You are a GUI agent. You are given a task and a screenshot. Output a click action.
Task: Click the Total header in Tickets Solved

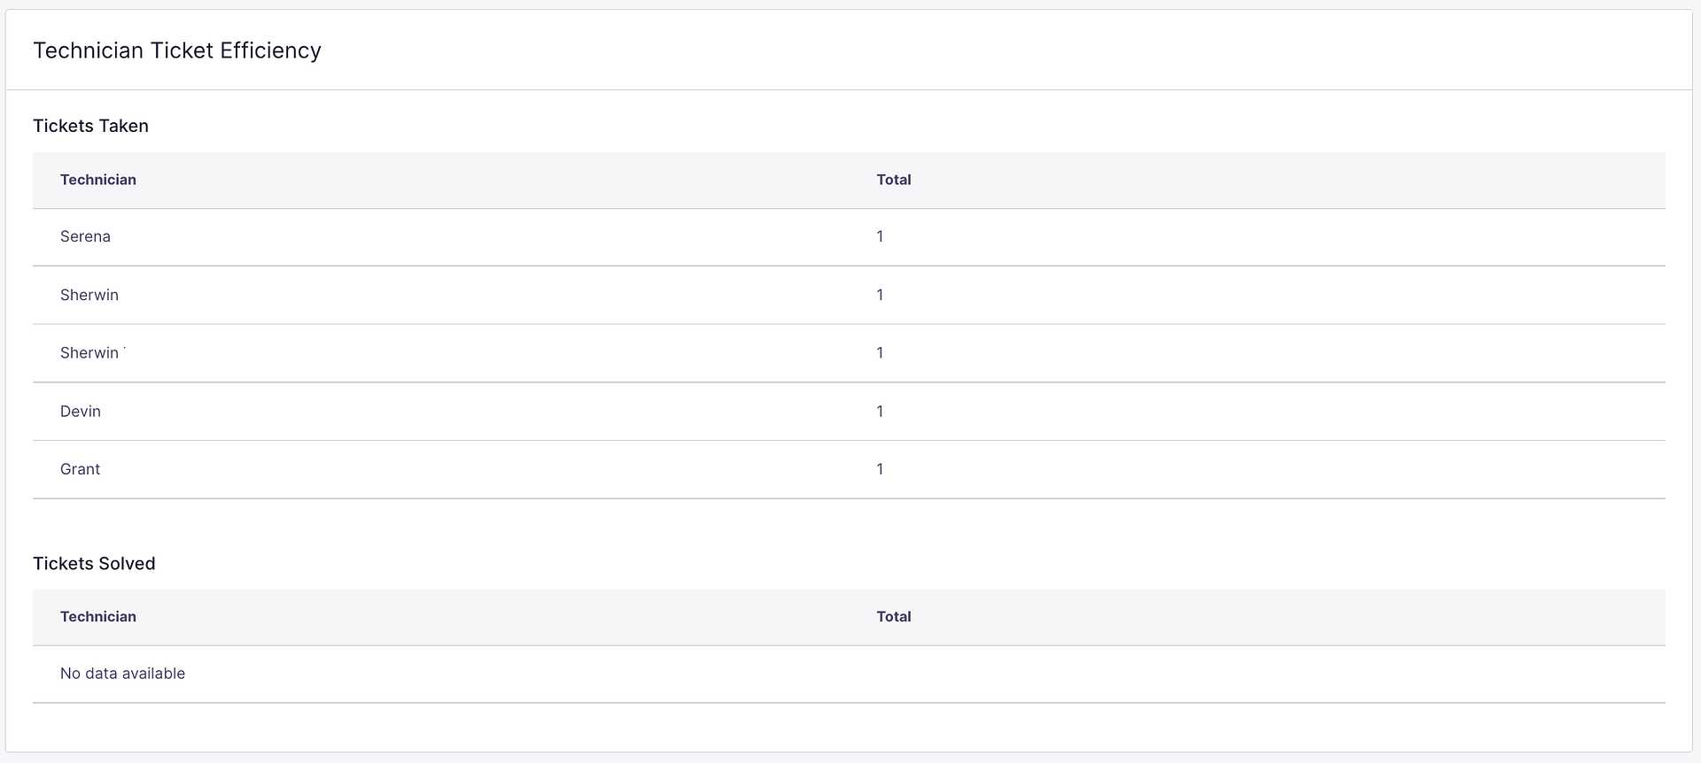(894, 617)
